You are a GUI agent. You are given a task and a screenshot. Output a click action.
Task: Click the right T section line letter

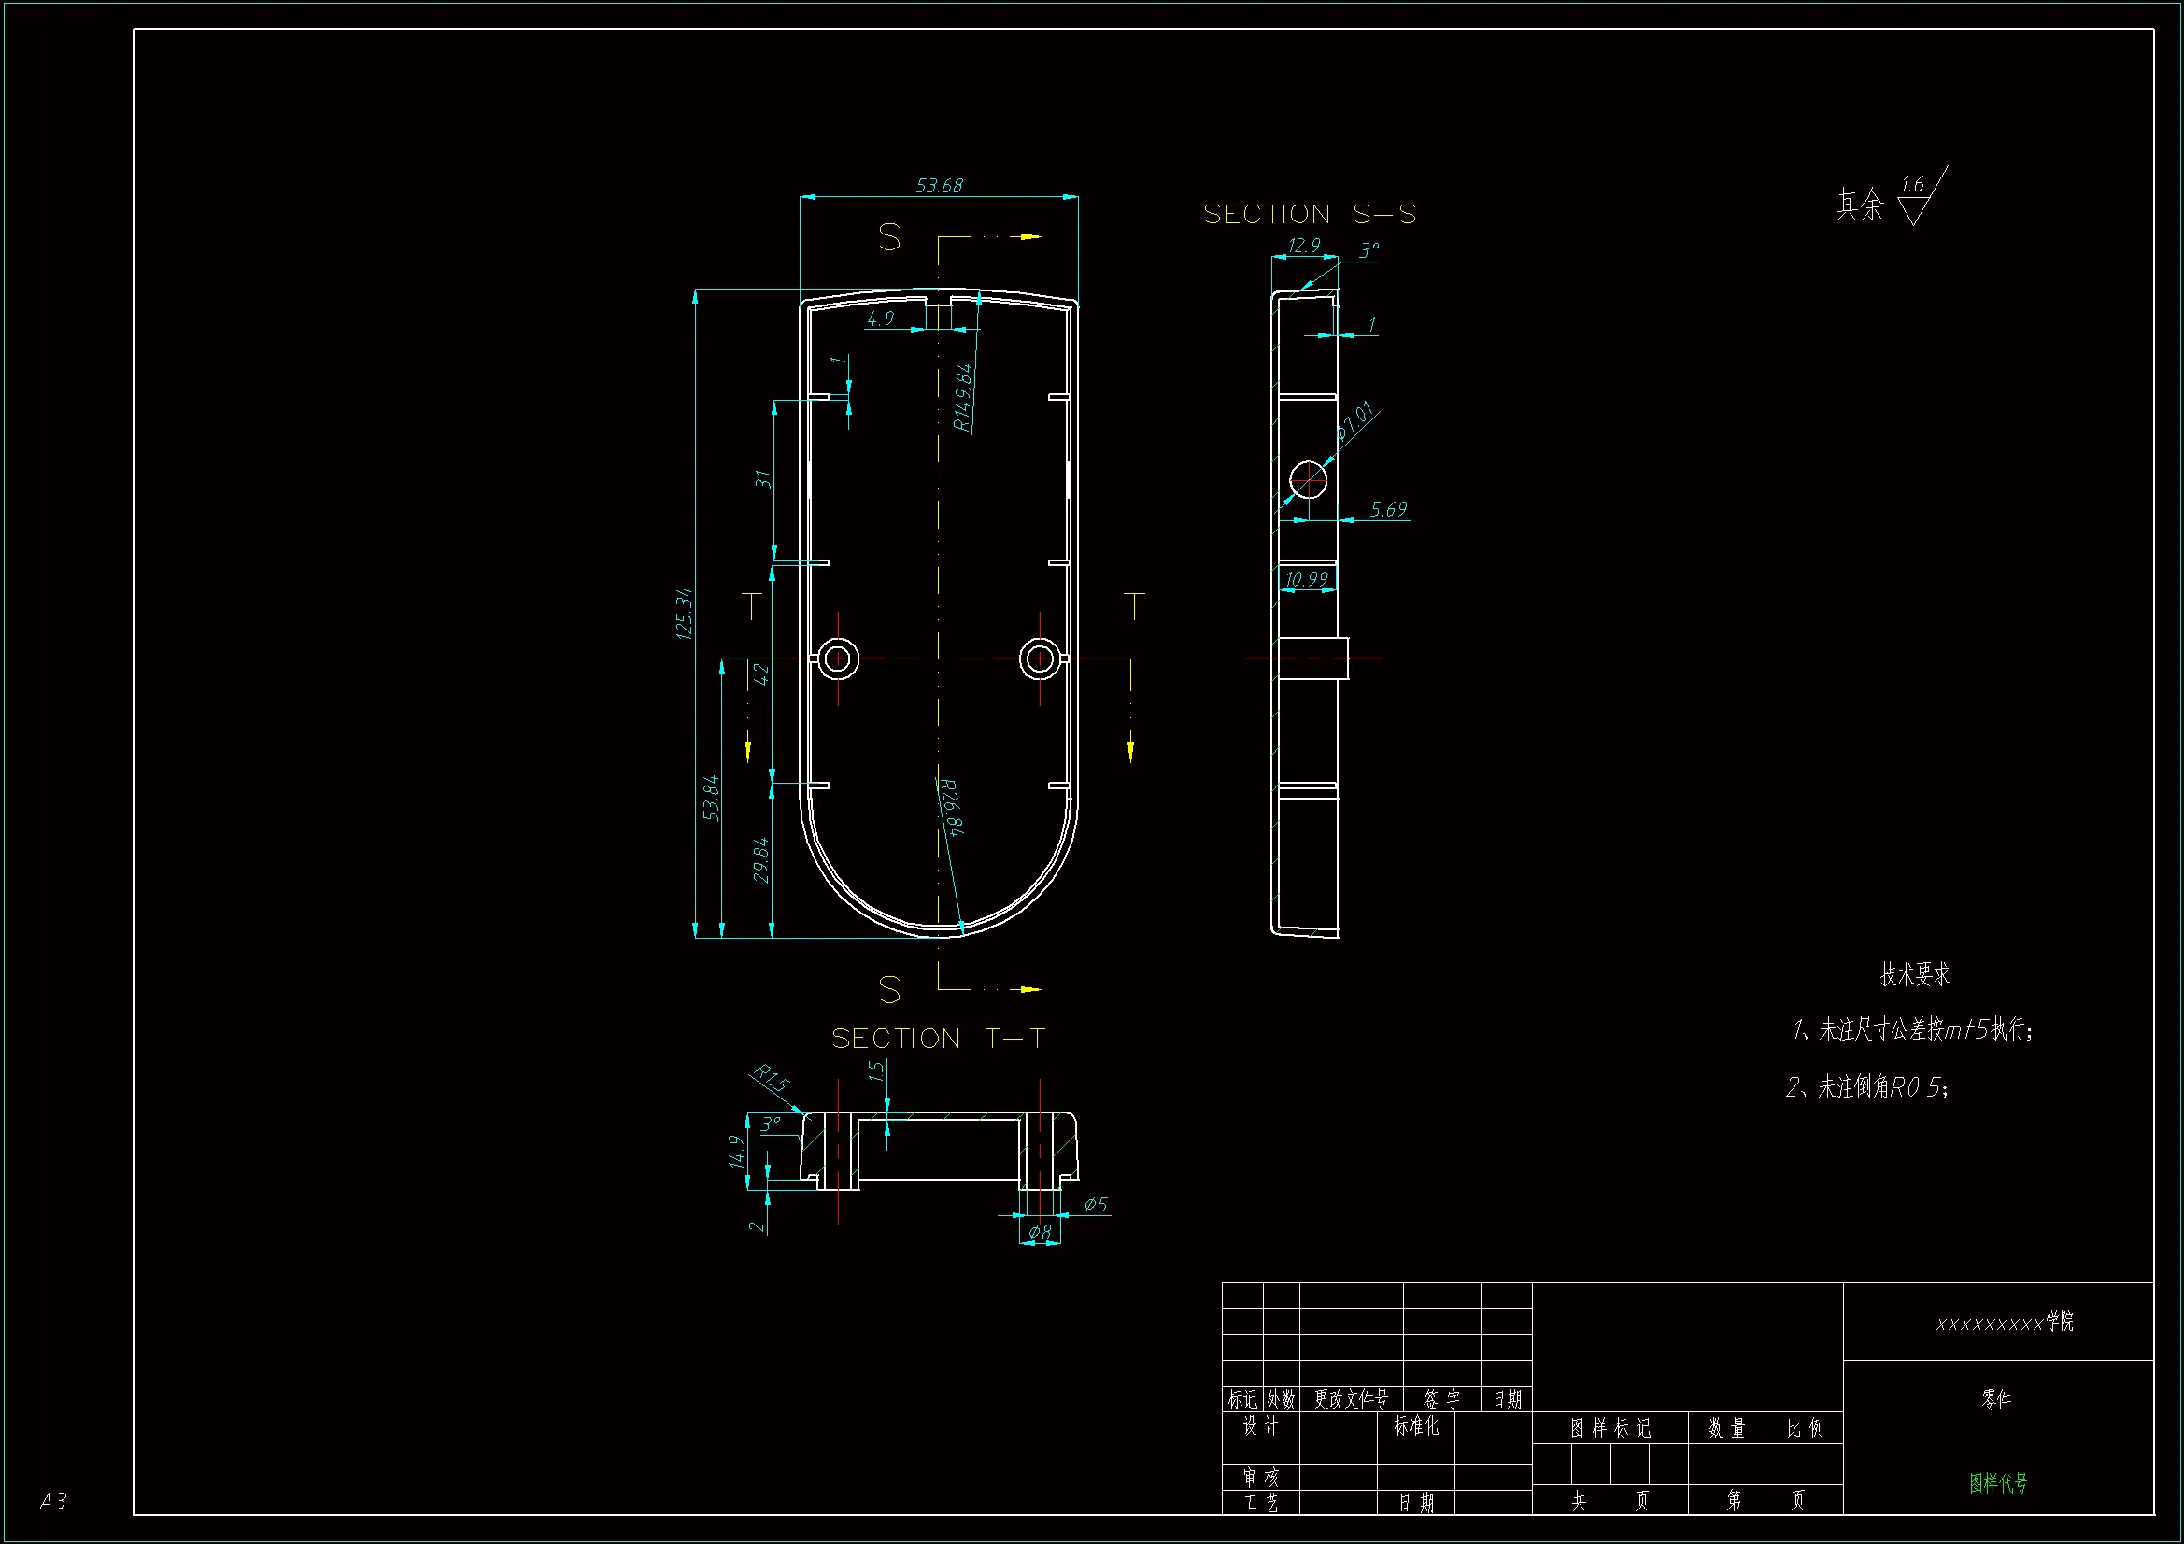(x=1134, y=606)
